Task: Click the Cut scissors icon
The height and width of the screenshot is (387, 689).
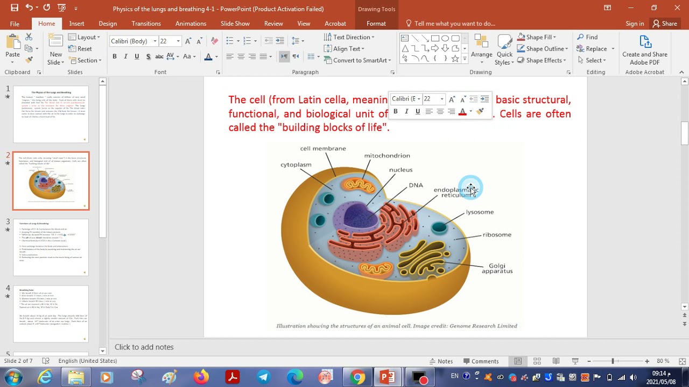Action: [29, 37]
